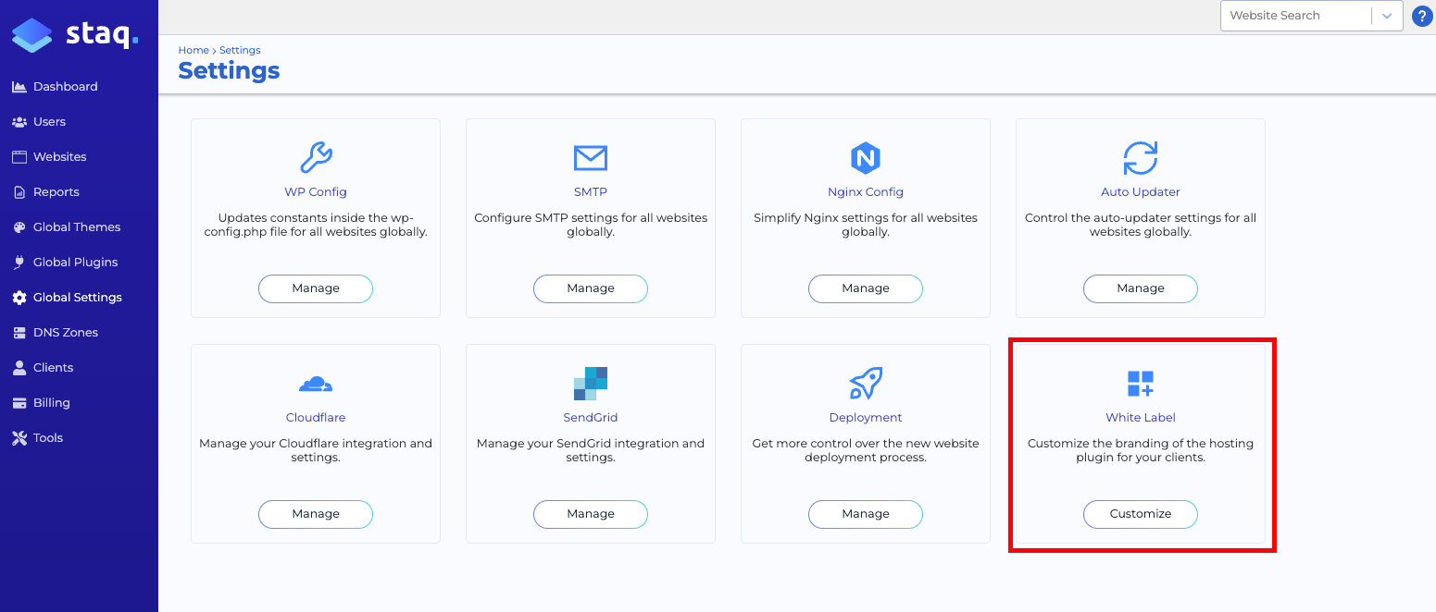Click the Nginx Config icon
This screenshot has height=612, width=1436.
click(865, 158)
